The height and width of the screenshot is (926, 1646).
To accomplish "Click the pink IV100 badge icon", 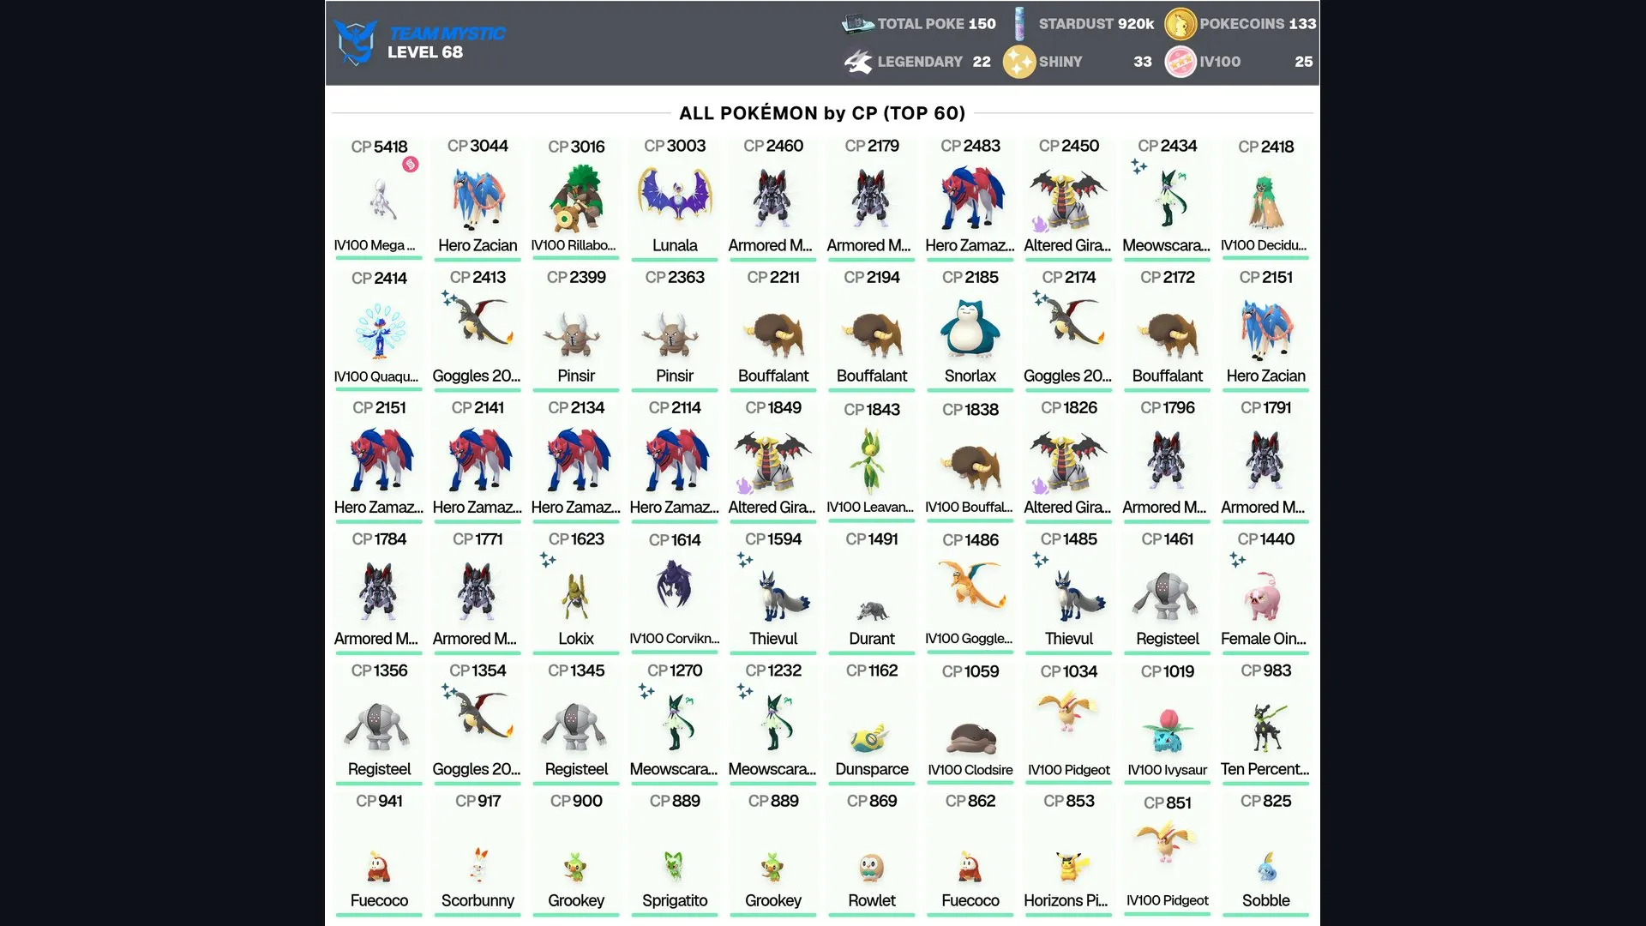I will 1180,62.
